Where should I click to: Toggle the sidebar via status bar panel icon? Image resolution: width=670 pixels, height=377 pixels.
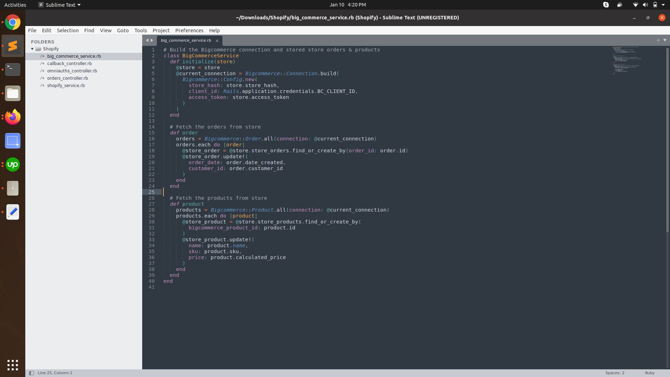tap(31, 373)
